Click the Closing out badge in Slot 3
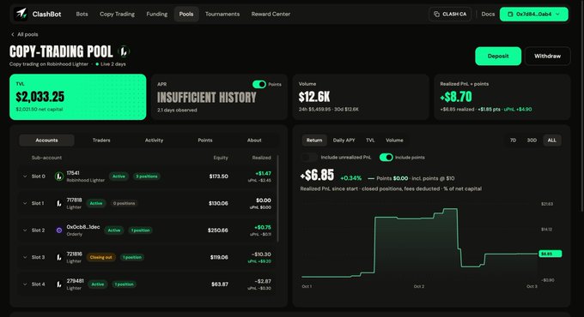584x317 pixels. tap(101, 257)
